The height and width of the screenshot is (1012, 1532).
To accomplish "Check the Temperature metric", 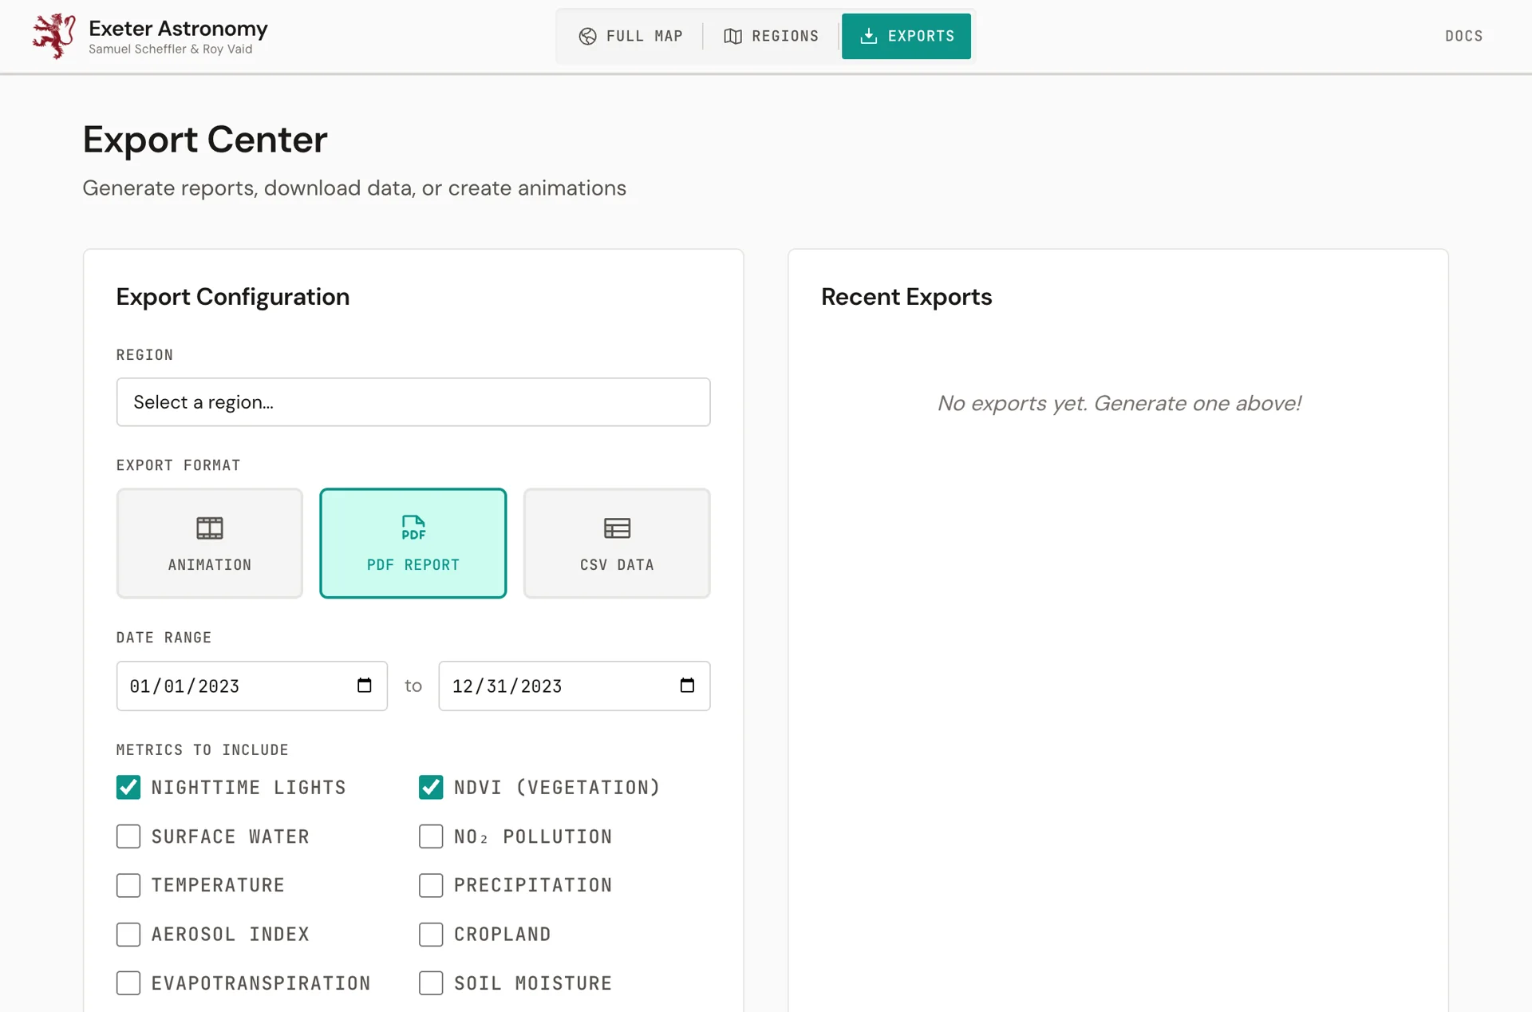I will click(128, 885).
